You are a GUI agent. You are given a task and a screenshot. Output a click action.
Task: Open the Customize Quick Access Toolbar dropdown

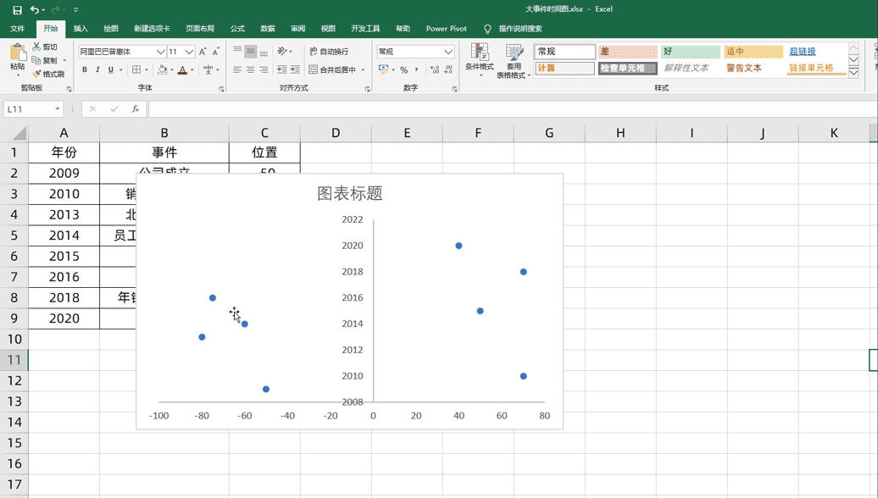76,9
